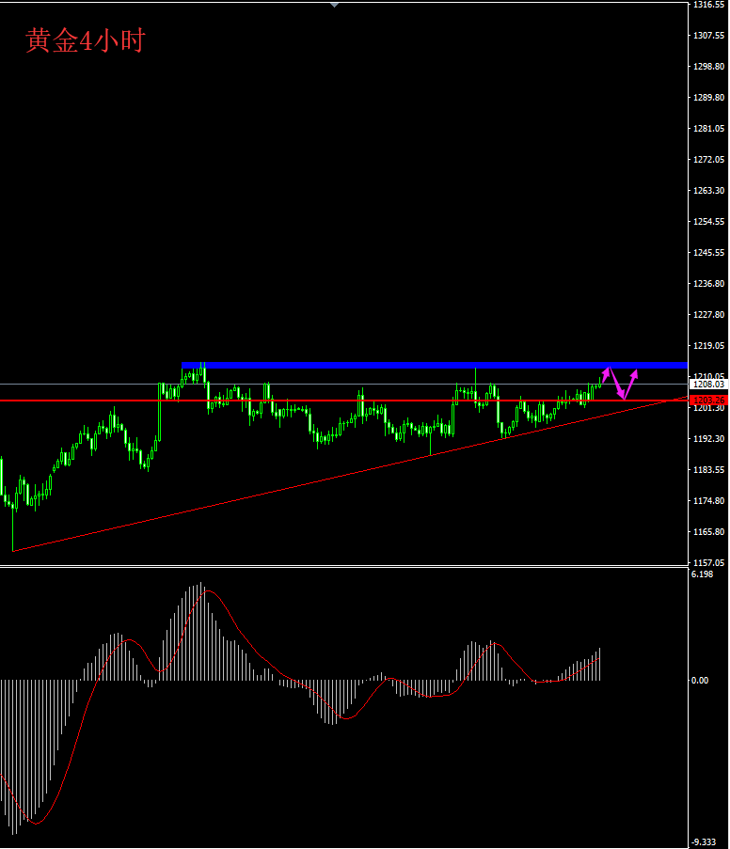
Task: Click the 1165.80 price axis label
Action: [709, 532]
